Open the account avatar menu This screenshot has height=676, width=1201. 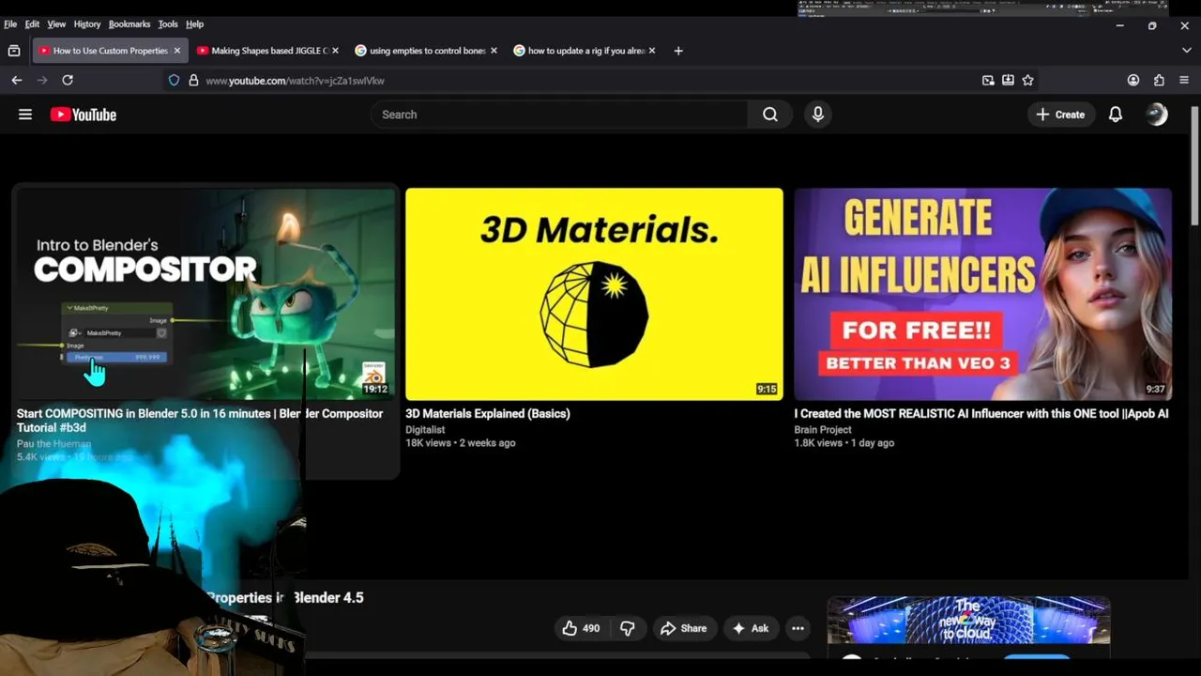[x=1158, y=115]
